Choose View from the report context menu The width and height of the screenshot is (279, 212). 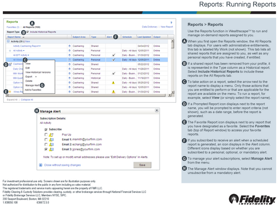pos(28,64)
